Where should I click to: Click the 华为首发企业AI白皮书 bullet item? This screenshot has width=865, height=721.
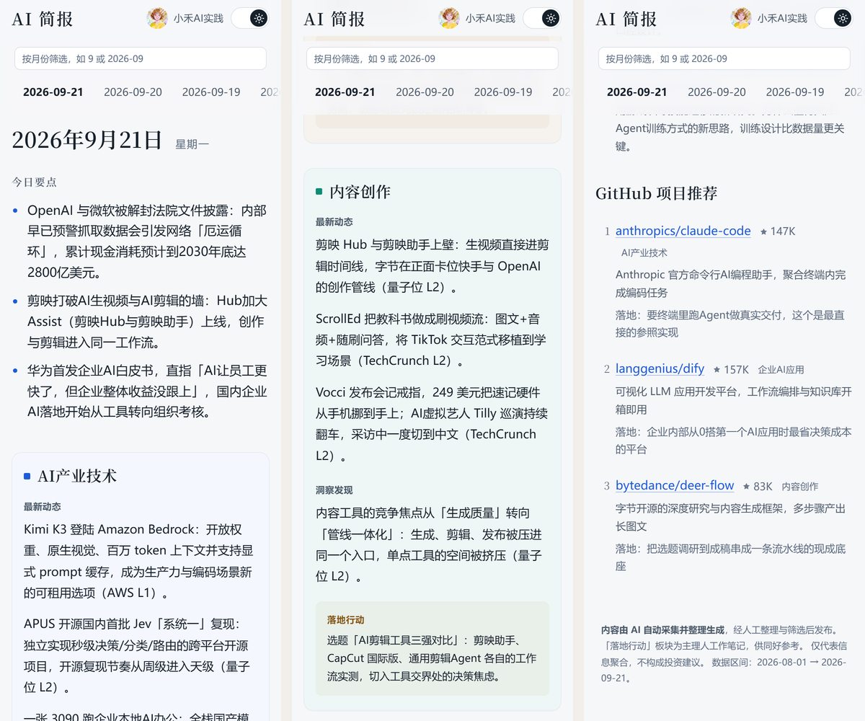pos(147,392)
